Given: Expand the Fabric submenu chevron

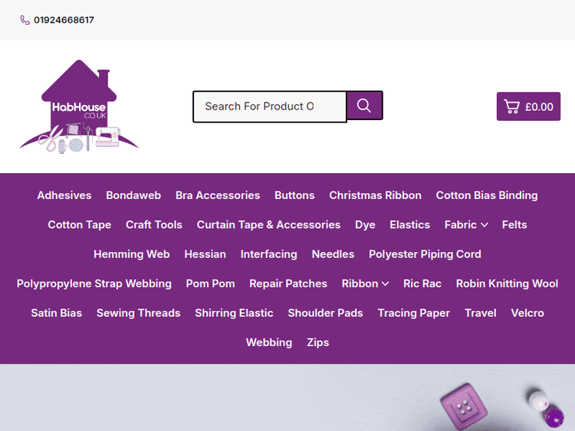Looking at the screenshot, I should [x=485, y=225].
